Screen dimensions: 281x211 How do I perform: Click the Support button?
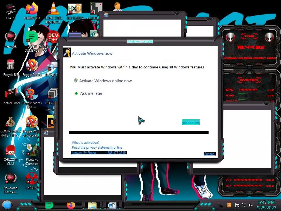tap(209, 154)
